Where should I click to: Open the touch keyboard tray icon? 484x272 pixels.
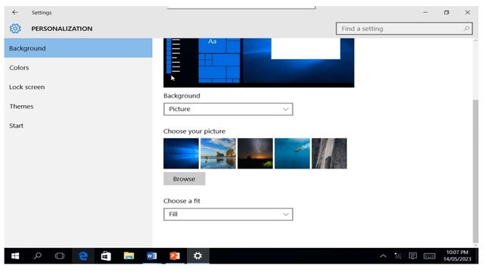click(430, 256)
